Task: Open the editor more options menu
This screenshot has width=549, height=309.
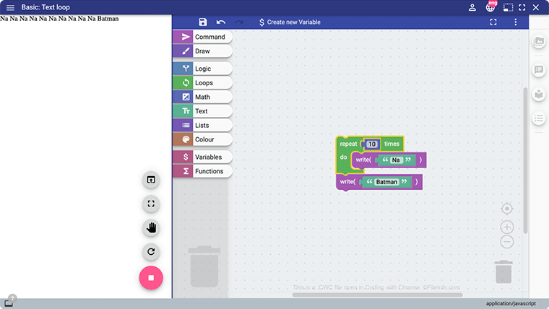Action: tap(516, 22)
